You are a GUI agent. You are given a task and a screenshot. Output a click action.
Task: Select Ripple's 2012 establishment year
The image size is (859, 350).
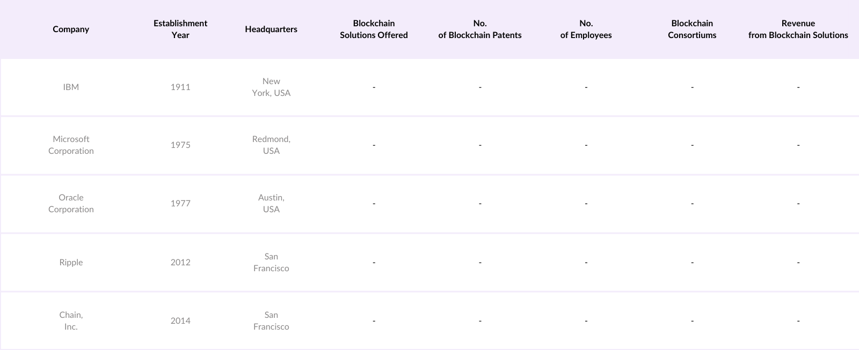click(x=180, y=263)
